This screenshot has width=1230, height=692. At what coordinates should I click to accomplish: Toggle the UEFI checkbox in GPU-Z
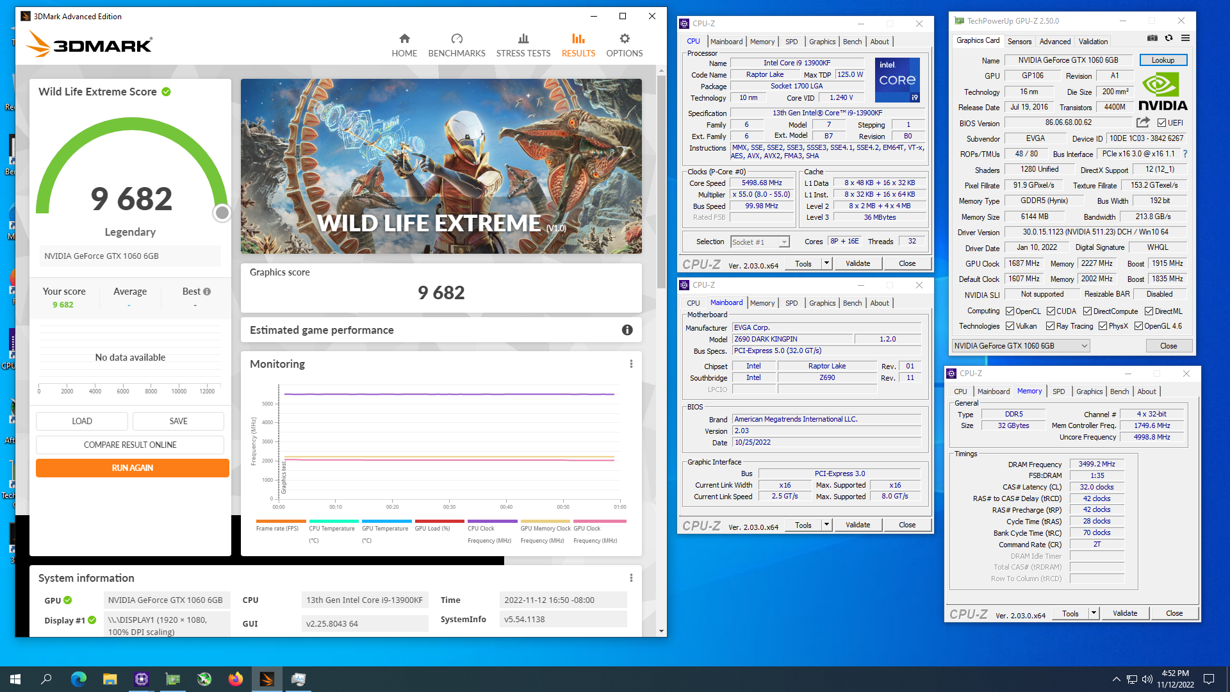pyautogui.click(x=1161, y=123)
